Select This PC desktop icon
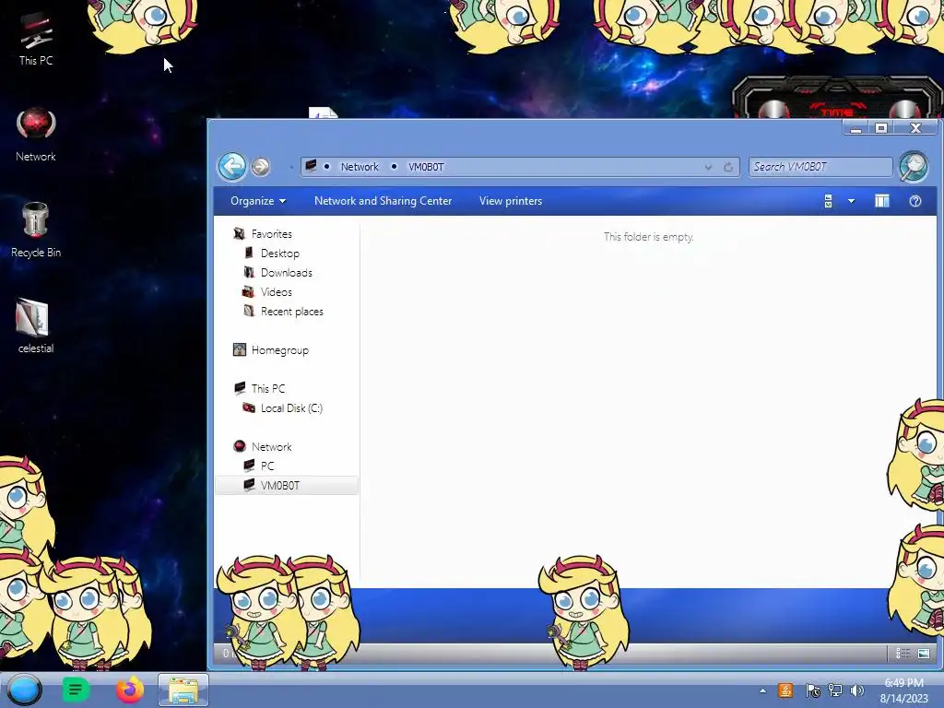Viewport: 944px width, 708px height. point(36,39)
